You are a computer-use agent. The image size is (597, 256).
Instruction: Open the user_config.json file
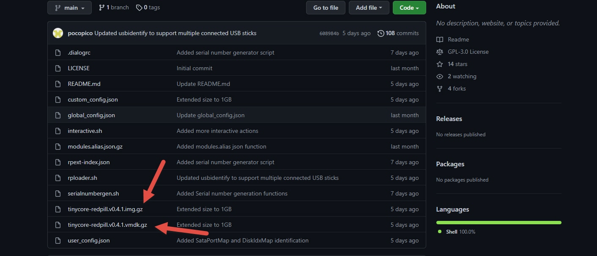click(88, 240)
